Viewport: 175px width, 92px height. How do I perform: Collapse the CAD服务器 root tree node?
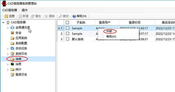tap(3, 22)
